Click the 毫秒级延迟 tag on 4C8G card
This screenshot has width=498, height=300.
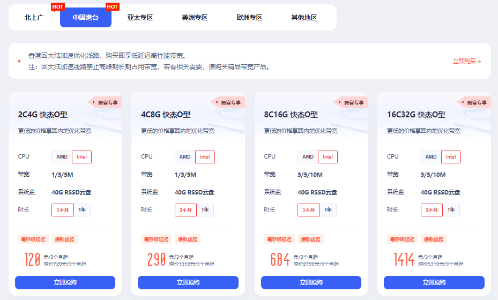tap(156, 239)
